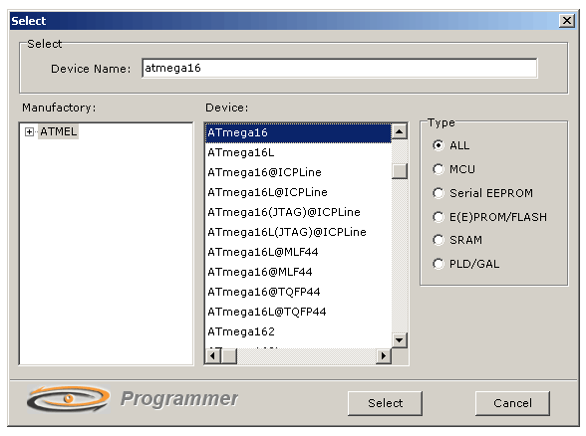The image size is (586, 436).
Task: Click the horizontal scrollbar thumb of the device list
Action: [229, 355]
